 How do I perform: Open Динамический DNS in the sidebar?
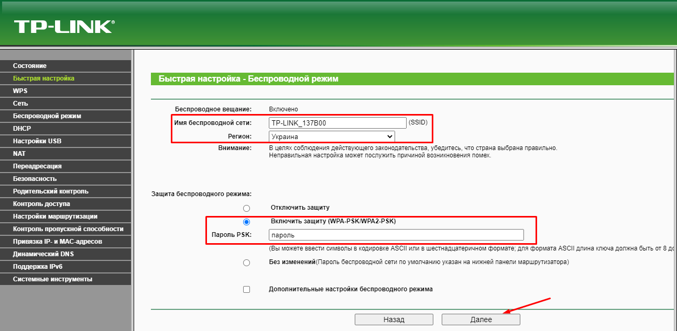(65, 254)
